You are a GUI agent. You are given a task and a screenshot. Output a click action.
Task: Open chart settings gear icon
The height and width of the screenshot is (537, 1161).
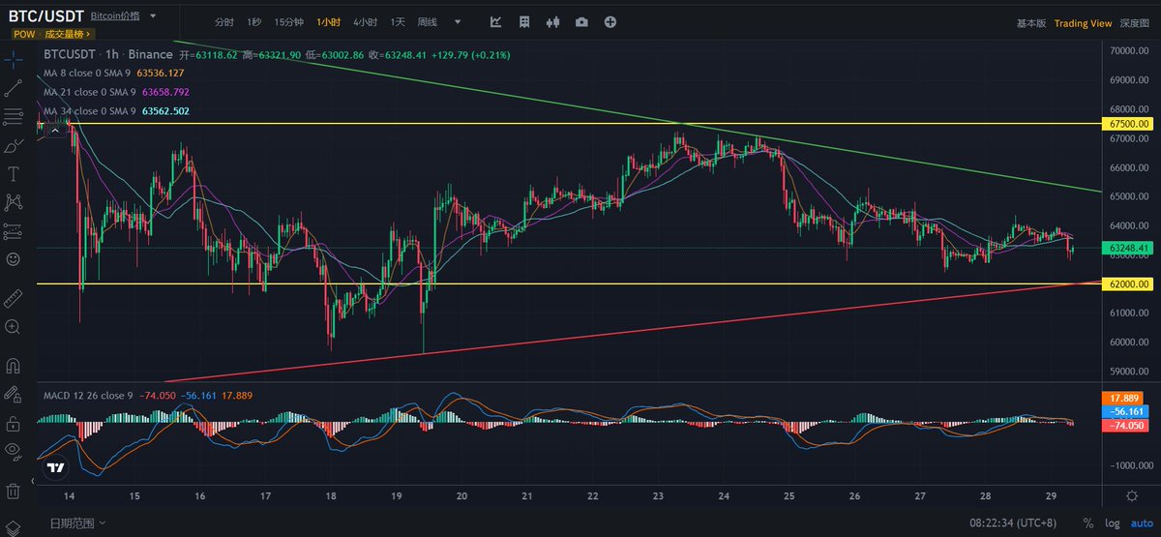point(1132,494)
